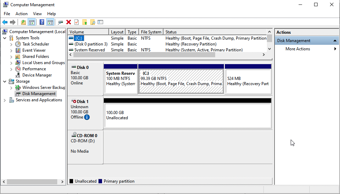340x194 pixels.
Task: Select Services and Applications icon
Action: 11,100
